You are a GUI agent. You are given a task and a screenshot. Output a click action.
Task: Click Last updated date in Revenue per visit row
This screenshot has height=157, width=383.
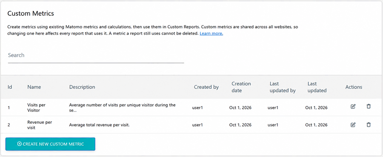316,125
